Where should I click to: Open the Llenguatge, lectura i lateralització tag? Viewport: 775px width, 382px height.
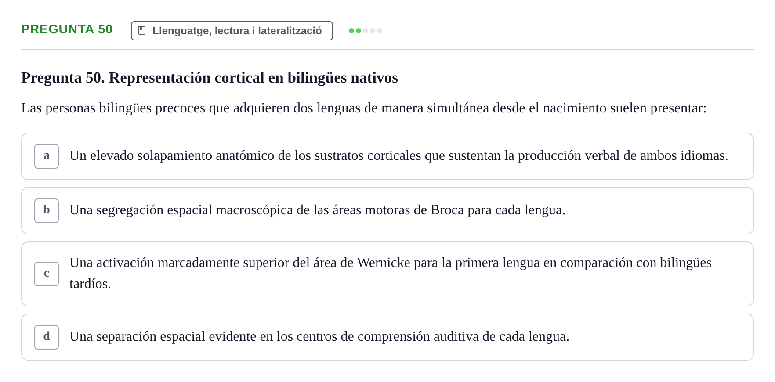232,31
